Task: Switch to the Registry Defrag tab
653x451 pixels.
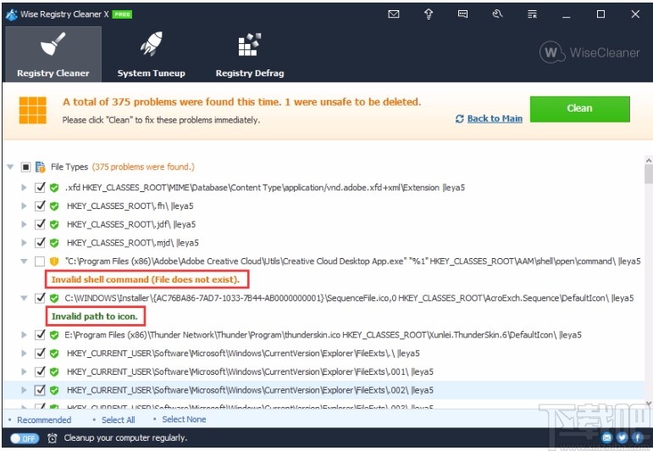Action: 250,54
